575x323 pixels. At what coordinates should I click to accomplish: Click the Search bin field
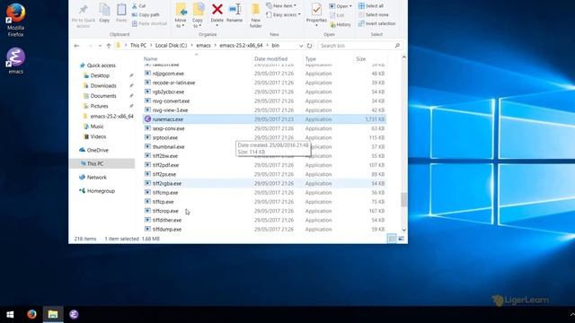(x=359, y=46)
